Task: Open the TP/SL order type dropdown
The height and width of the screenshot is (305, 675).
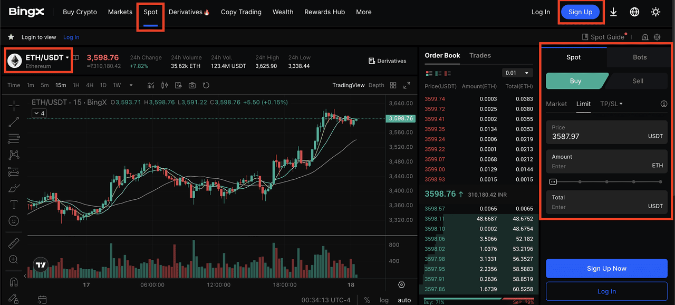Action: coord(611,104)
